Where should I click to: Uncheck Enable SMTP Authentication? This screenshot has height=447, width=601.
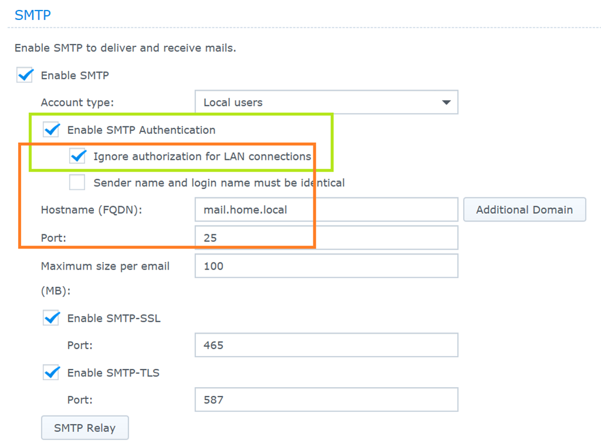pos(52,130)
